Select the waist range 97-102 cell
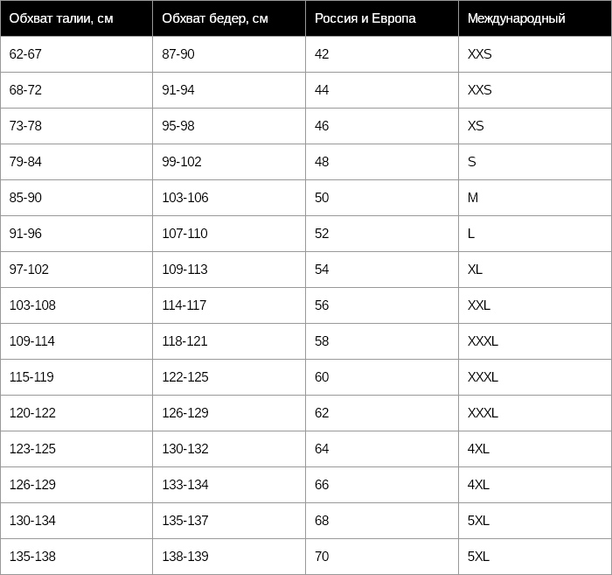This screenshot has width=612, height=575. (x=77, y=270)
